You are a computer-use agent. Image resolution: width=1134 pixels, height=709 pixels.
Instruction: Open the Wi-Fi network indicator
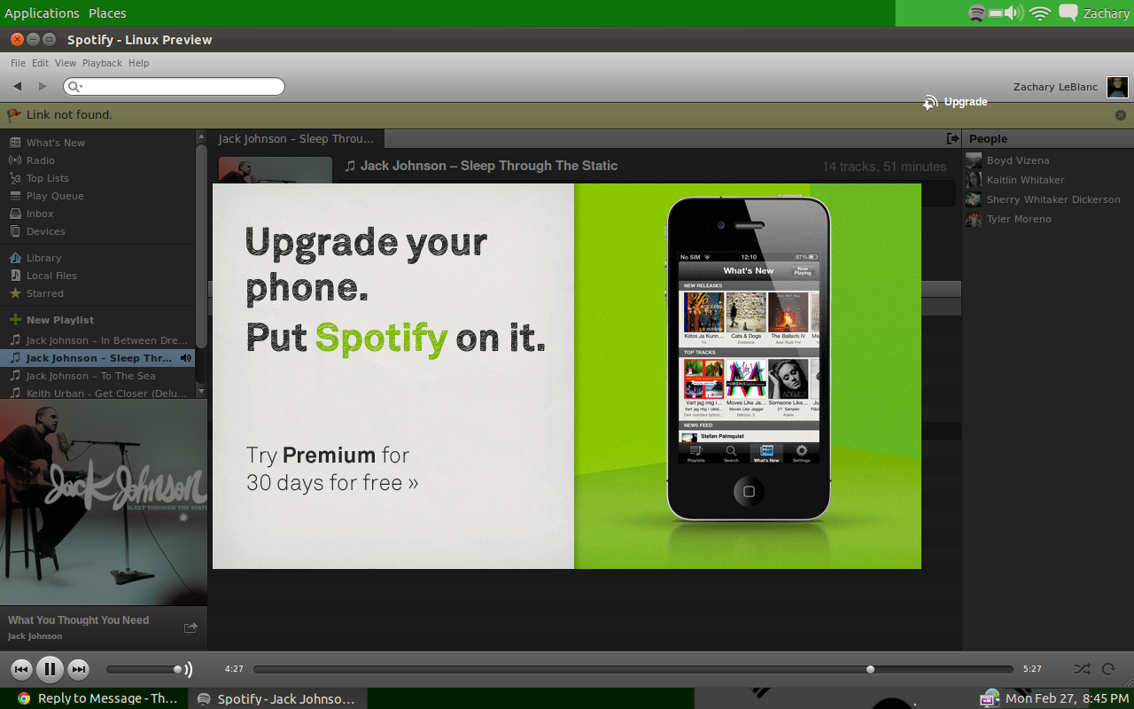pyautogui.click(x=1041, y=13)
